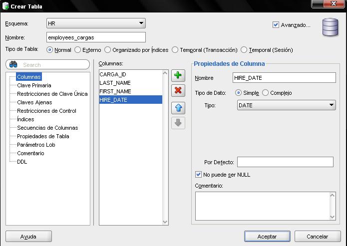The height and width of the screenshot is (246, 347).
Task: Select the FIRST_NAME column
Action: coord(131,91)
